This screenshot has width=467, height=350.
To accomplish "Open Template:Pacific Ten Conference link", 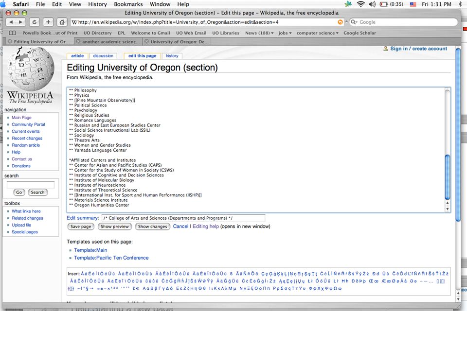I will click(x=111, y=258).
